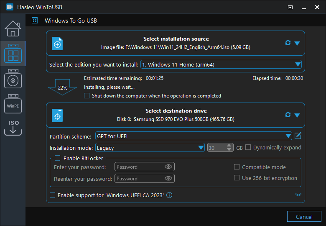Open the Partition scheme dropdown

[x=194, y=136]
